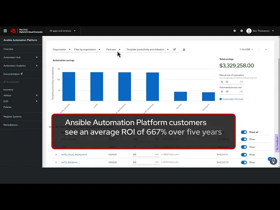Click the backup bar in chart
This screenshot has width=280, height=210.
[x=180, y=96]
